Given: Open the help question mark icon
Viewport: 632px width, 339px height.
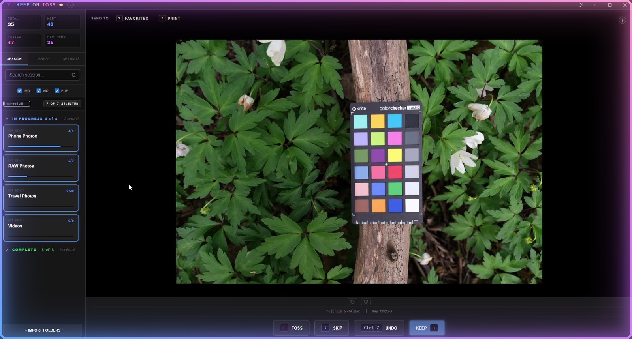Looking at the screenshot, I should [x=70, y=5].
